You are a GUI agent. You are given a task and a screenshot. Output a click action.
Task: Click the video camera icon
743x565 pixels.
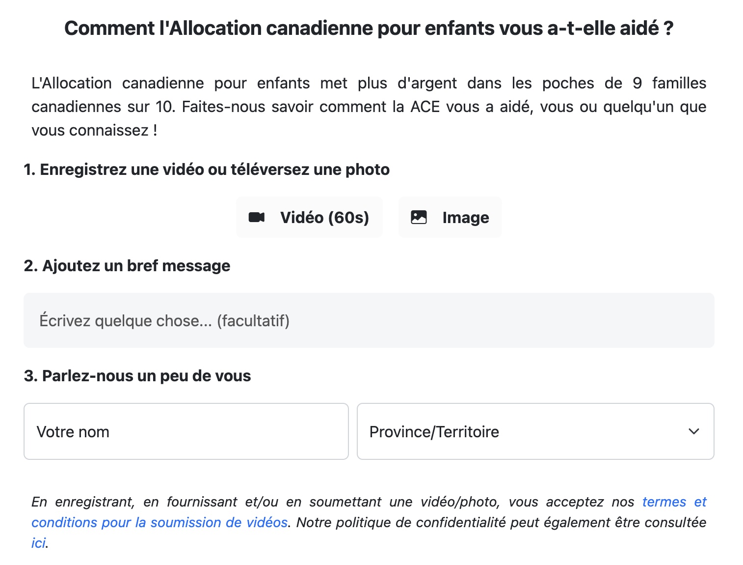(x=257, y=217)
